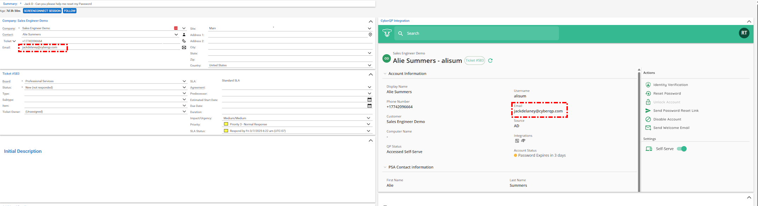Open the Site dropdown showing Main
Image resolution: width=758 pixels, height=206 pixels.
[369, 28]
